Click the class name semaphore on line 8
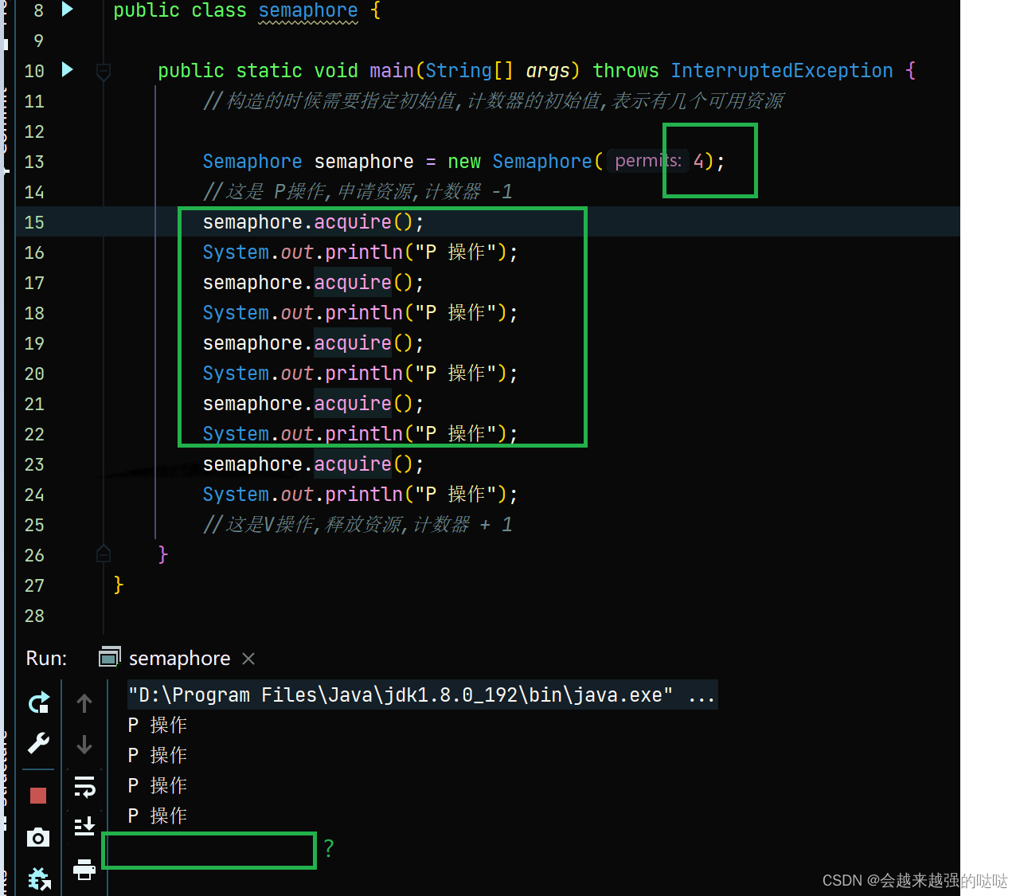This screenshot has height=896, width=1020. (308, 11)
